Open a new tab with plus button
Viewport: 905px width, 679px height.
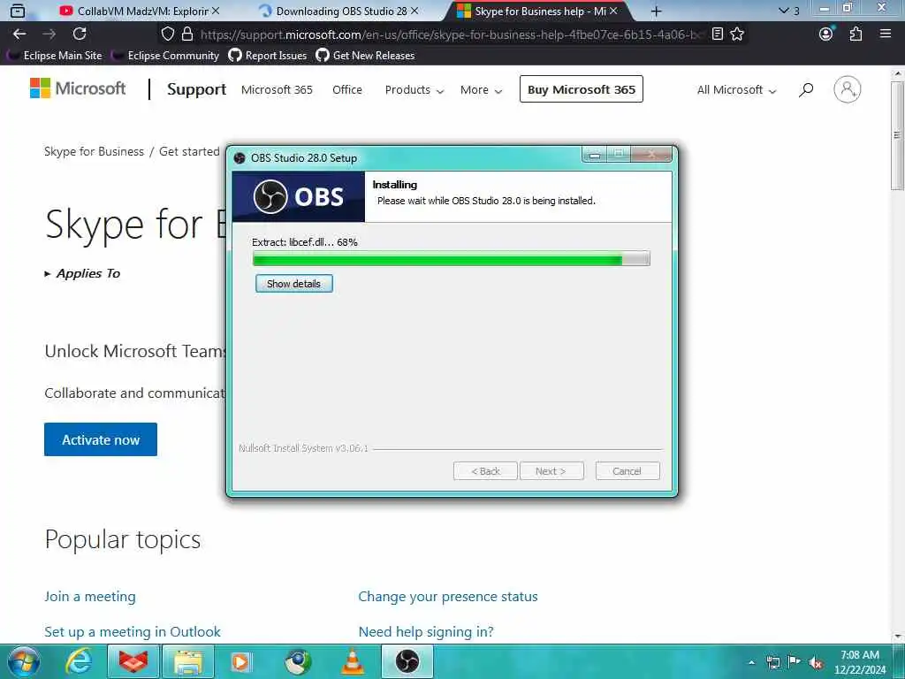[x=657, y=11]
